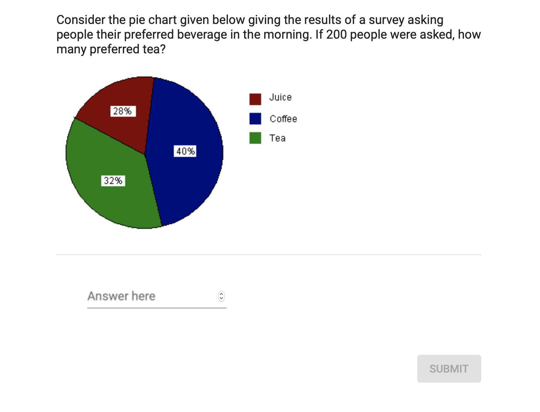The width and height of the screenshot is (540, 412).
Task: Click the green Tea legend swatch
Action: click(255, 138)
